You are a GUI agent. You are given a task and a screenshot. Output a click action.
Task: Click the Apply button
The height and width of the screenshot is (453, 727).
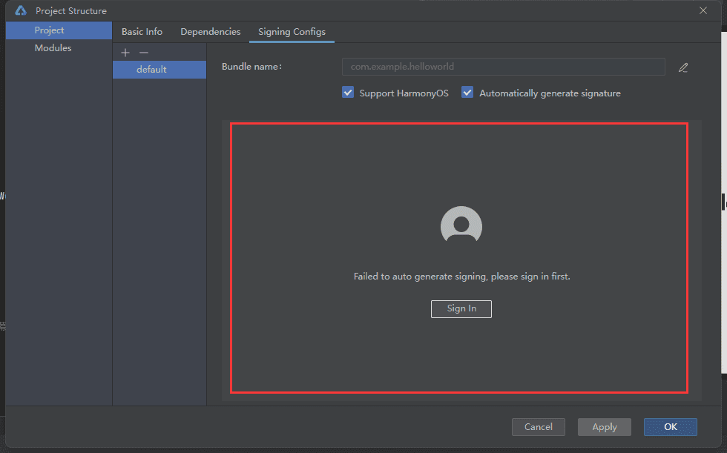tap(605, 427)
